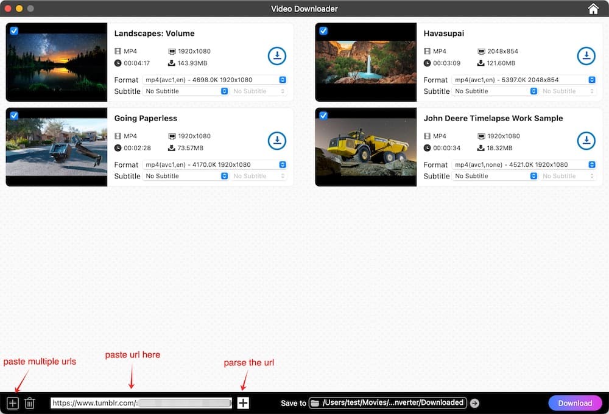The image size is (609, 414).
Task: Click the plus icon to parse URL
Action: (x=243, y=403)
